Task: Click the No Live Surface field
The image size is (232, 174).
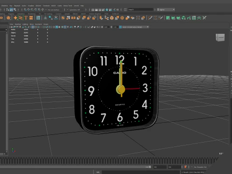Action: click(x=55, y=10)
